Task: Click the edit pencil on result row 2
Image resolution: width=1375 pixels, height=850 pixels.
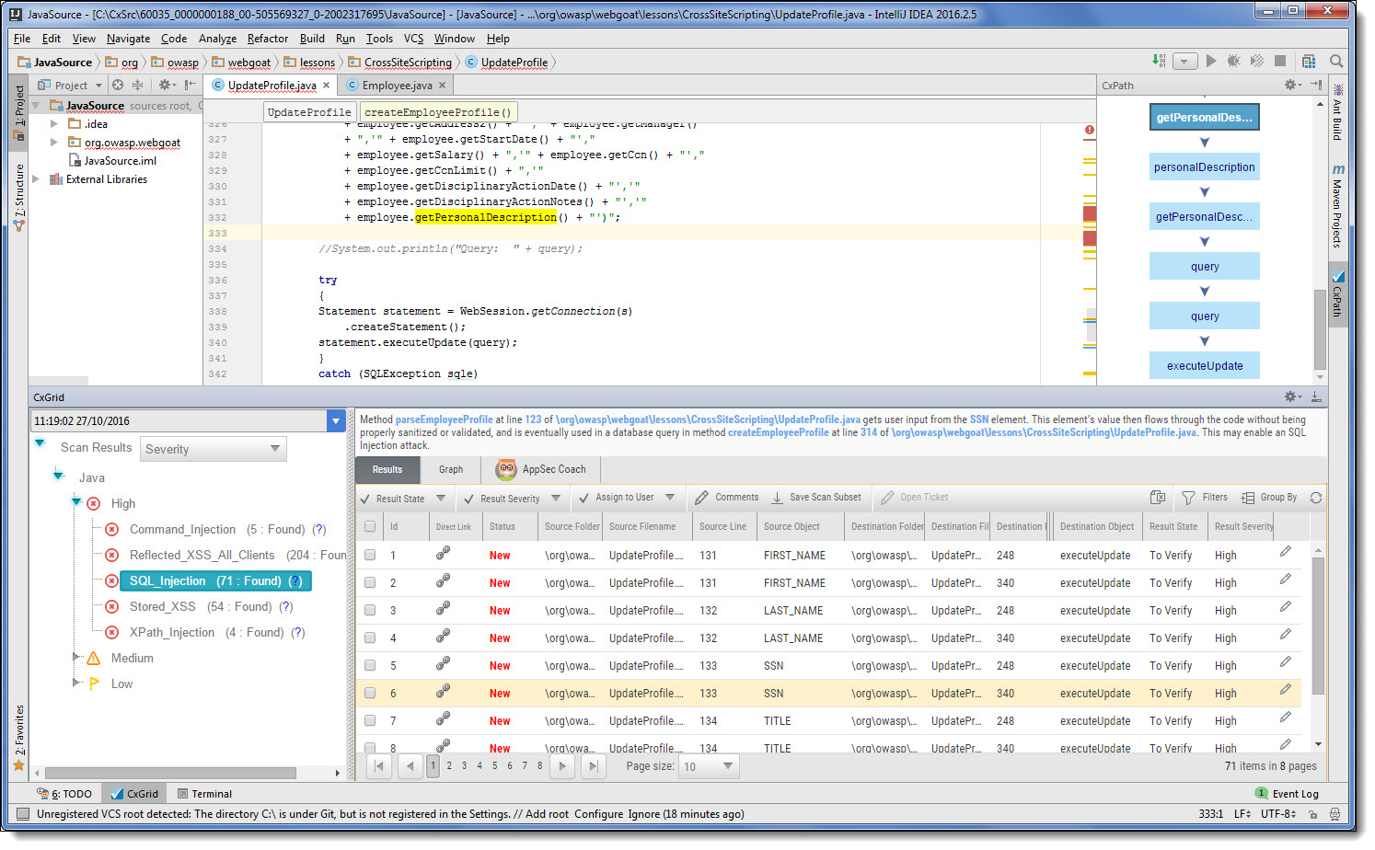Action: (x=1286, y=580)
